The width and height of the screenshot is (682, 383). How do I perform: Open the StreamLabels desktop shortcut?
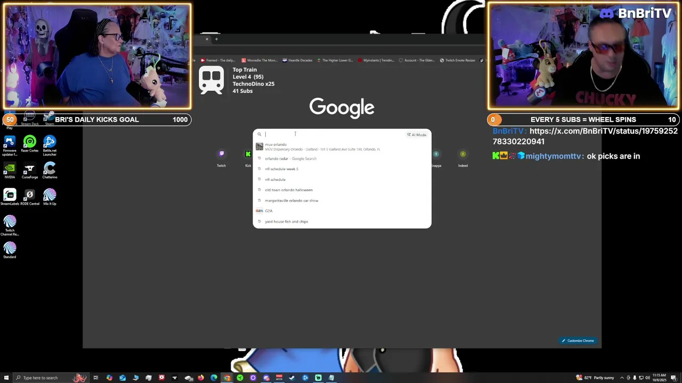click(10, 198)
